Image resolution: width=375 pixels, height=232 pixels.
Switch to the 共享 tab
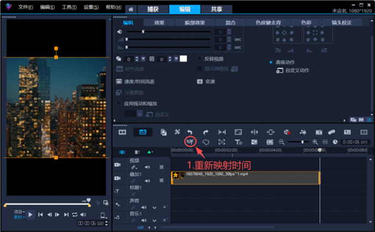(x=216, y=9)
